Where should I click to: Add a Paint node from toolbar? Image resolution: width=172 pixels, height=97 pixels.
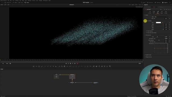pyautogui.click(x=42, y=66)
